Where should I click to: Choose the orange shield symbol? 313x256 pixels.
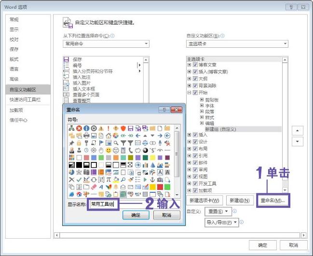(123, 128)
